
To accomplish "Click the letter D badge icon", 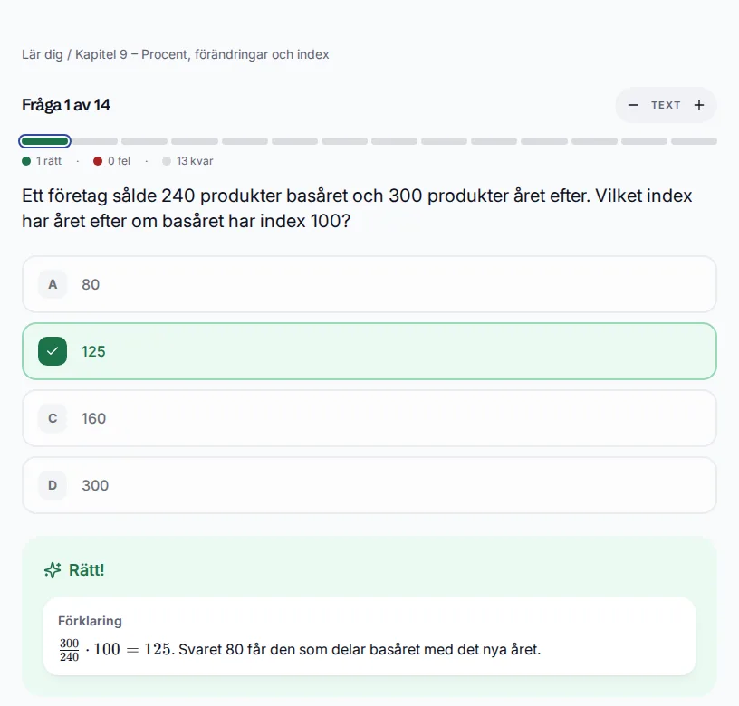I will point(53,485).
